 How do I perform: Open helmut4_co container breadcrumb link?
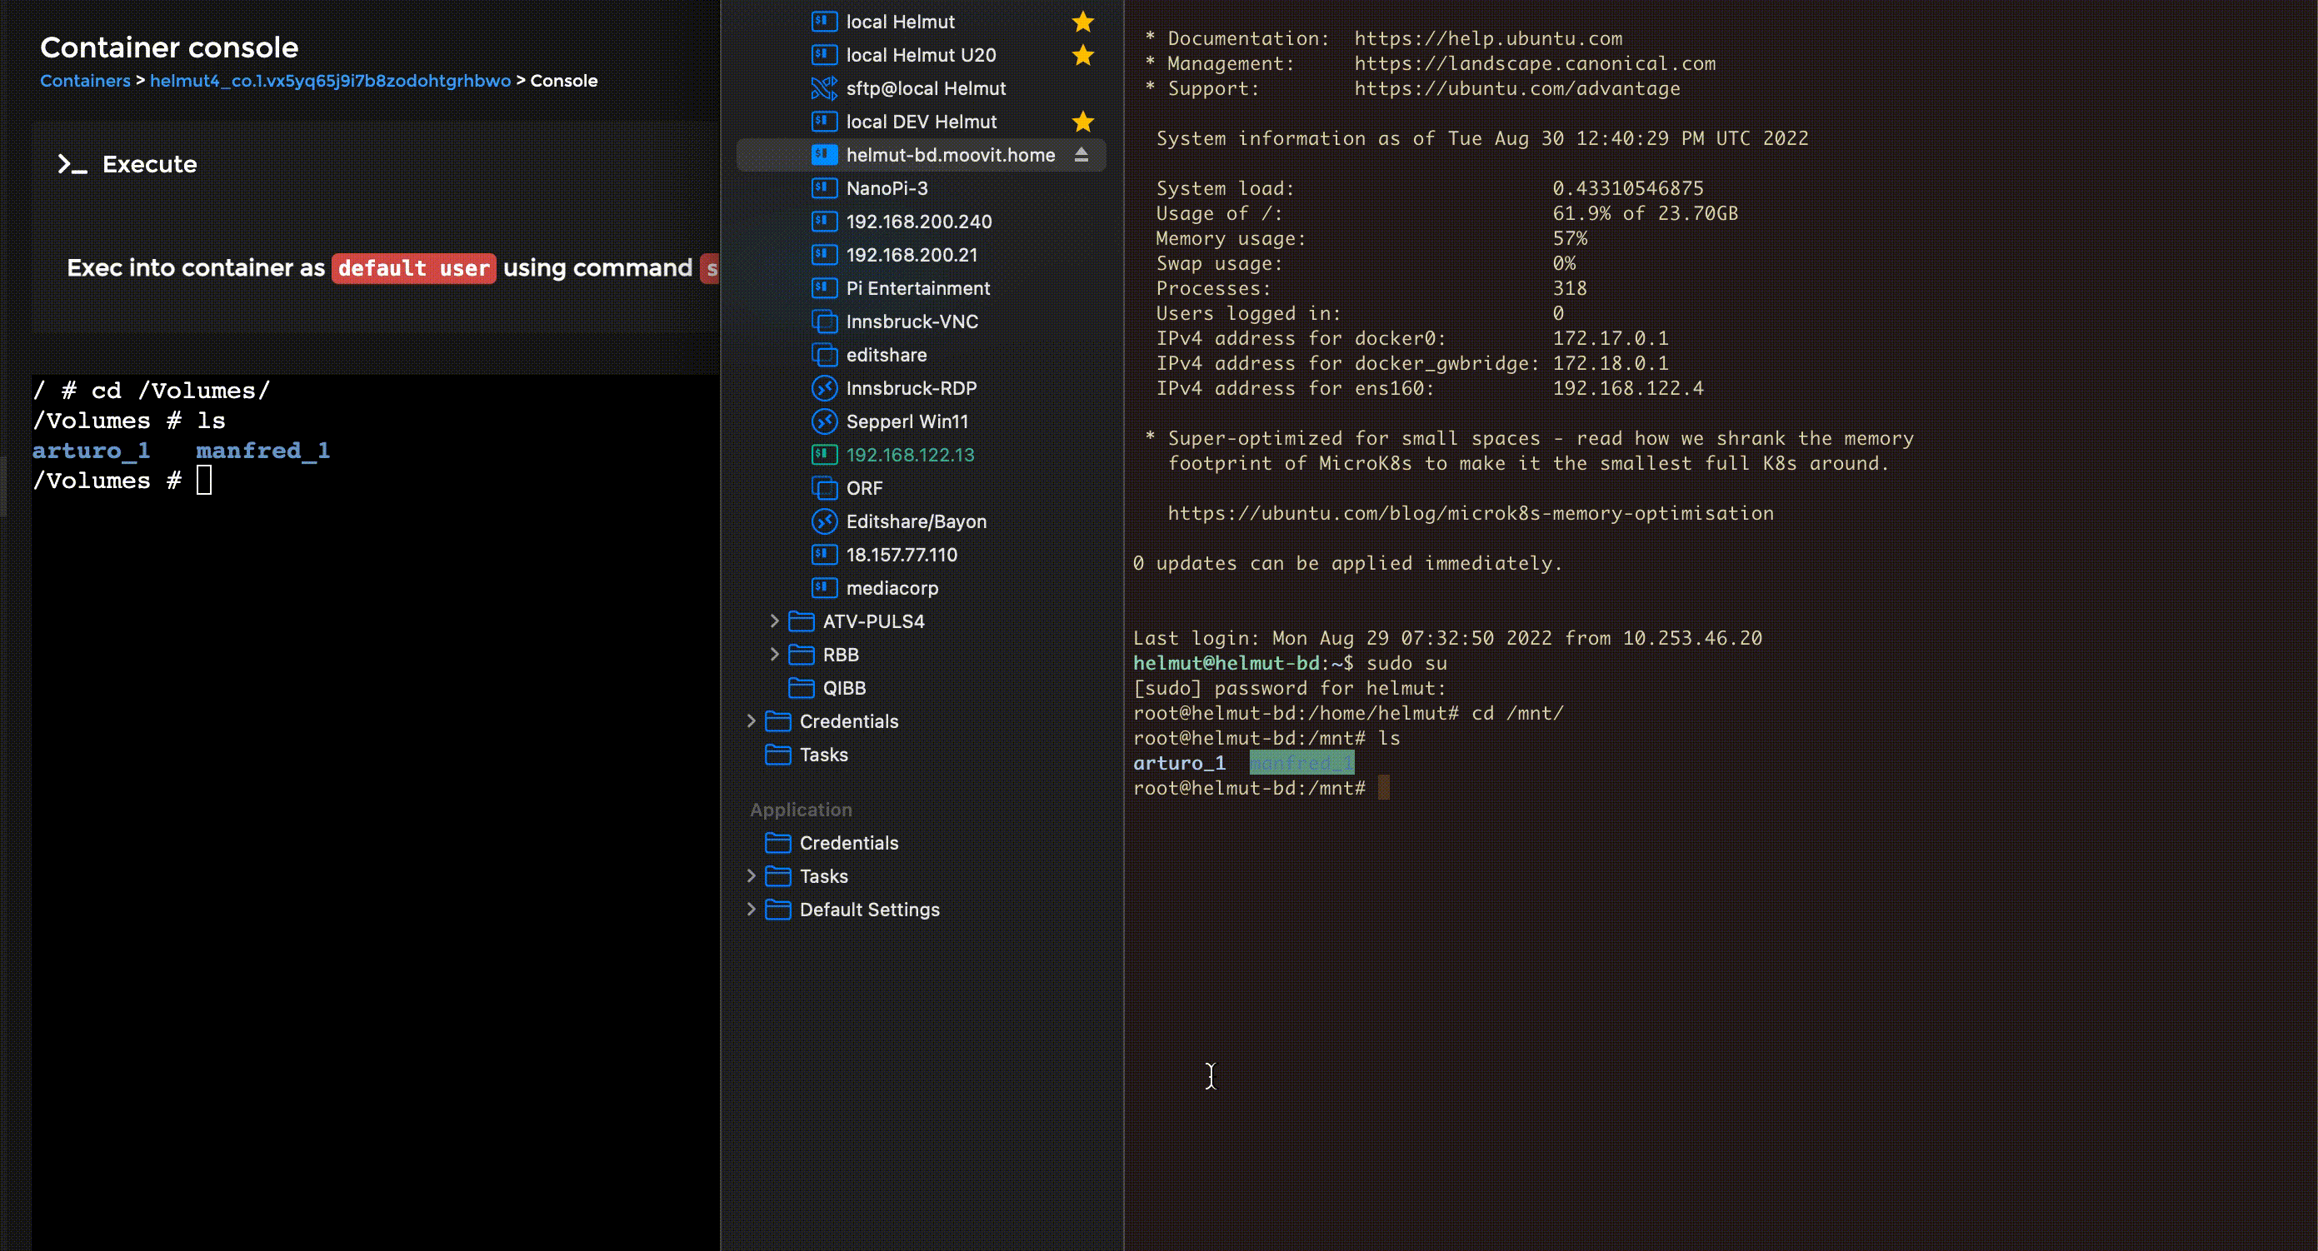coord(329,81)
